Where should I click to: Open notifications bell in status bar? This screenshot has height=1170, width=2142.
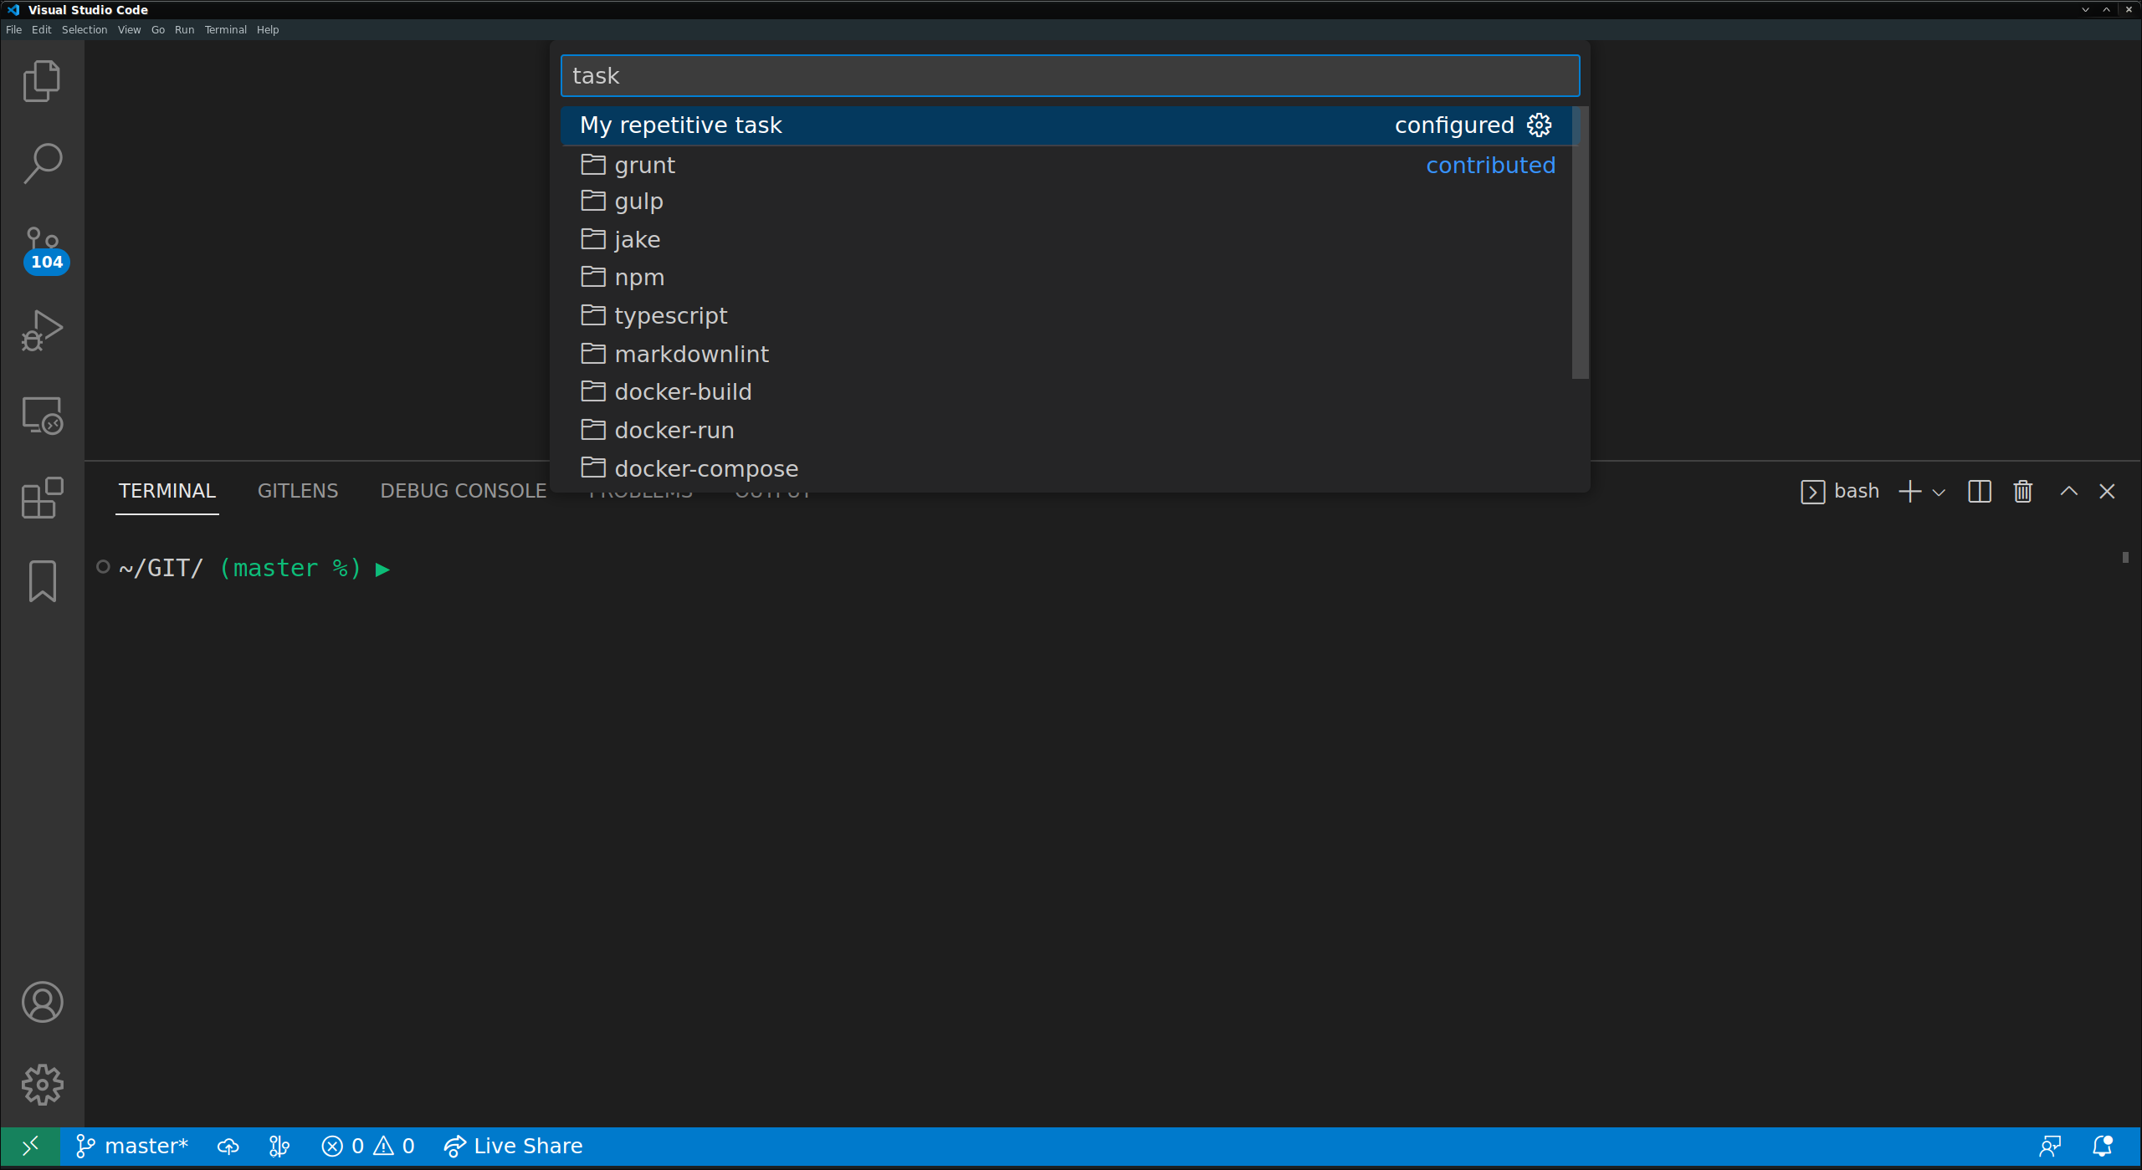[x=2103, y=1146]
